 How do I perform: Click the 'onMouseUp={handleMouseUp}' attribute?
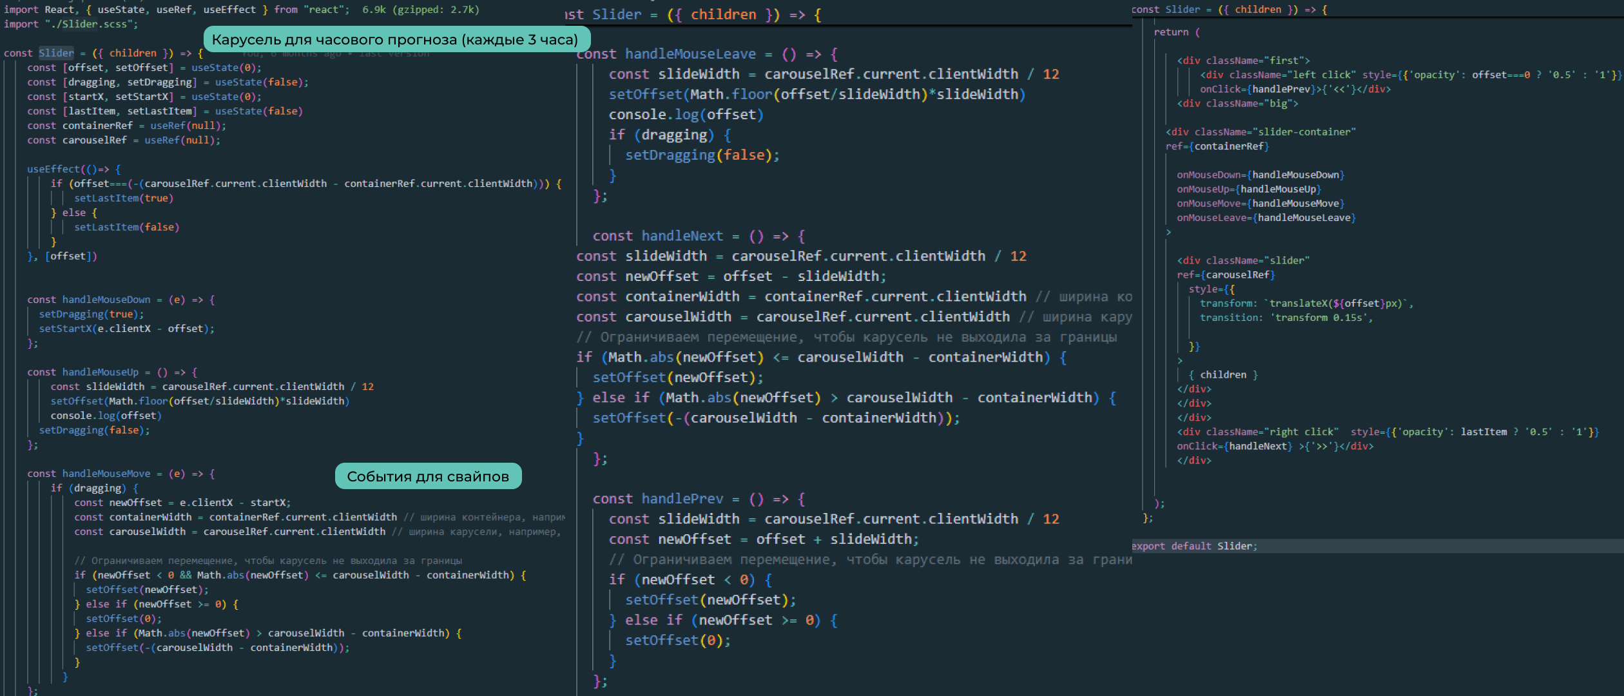point(1249,189)
